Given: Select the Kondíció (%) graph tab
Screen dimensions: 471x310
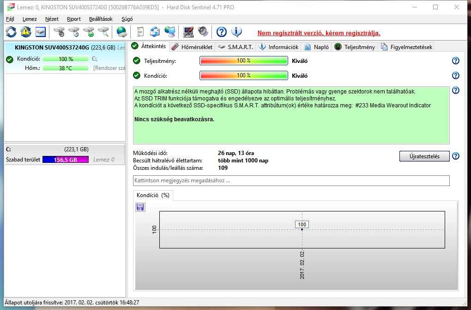Looking at the screenshot, I should pyautogui.click(x=153, y=195).
